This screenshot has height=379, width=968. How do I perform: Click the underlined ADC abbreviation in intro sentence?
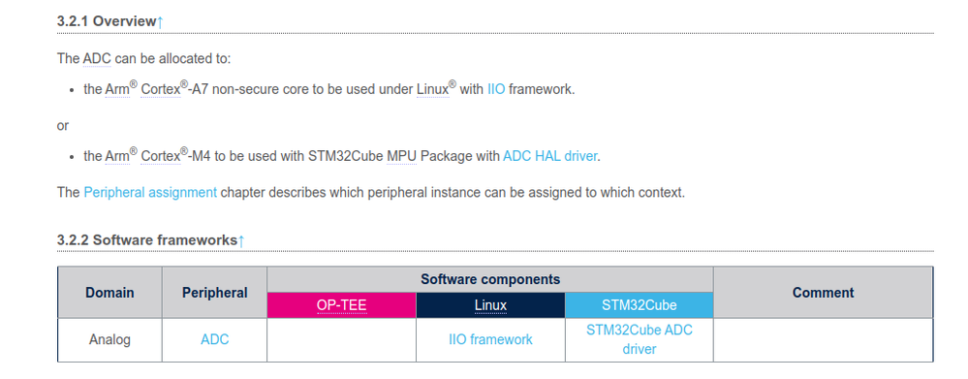[x=97, y=58]
